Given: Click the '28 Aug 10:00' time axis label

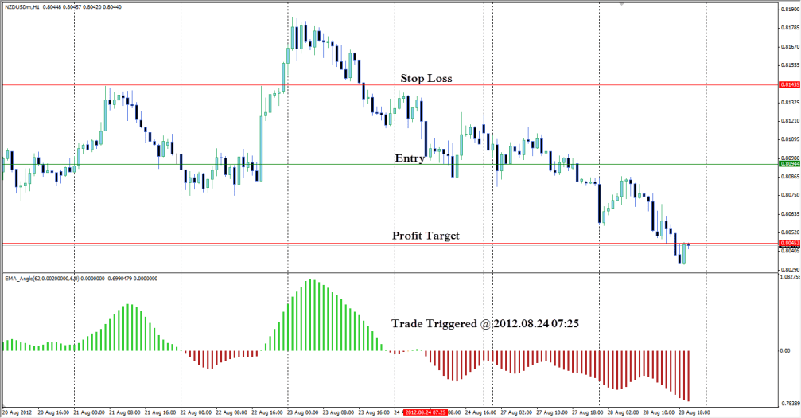Looking at the screenshot, I should (x=659, y=412).
